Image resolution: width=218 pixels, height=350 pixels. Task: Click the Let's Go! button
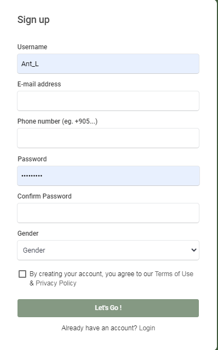(x=108, y=308)
